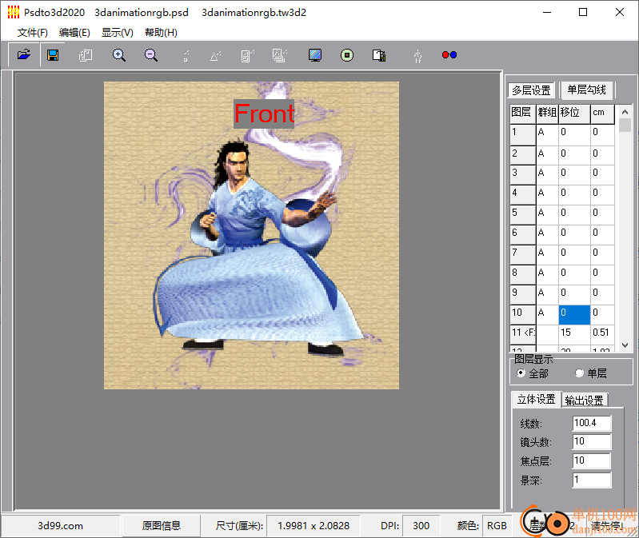Click the 线数 input field showing 100.4
Image resolution: width=639 pixels, height=538 pixels.
pos(591,424)
